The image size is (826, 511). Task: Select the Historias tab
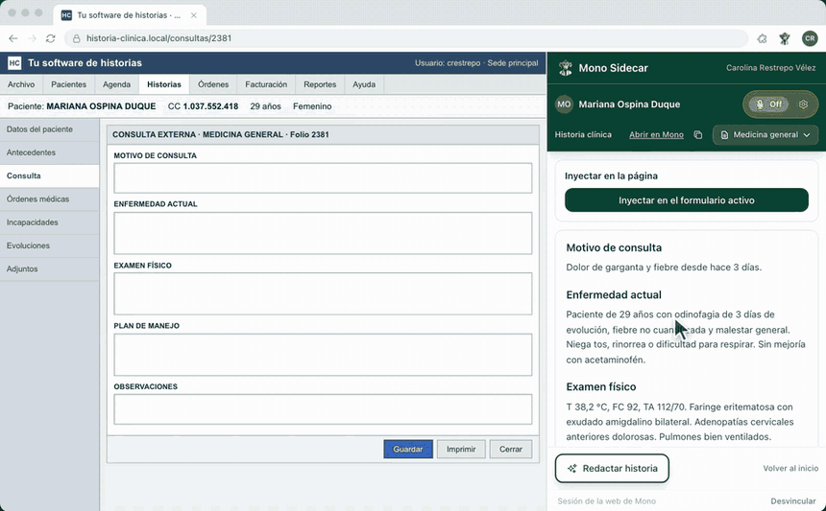(x=164, y=84)
